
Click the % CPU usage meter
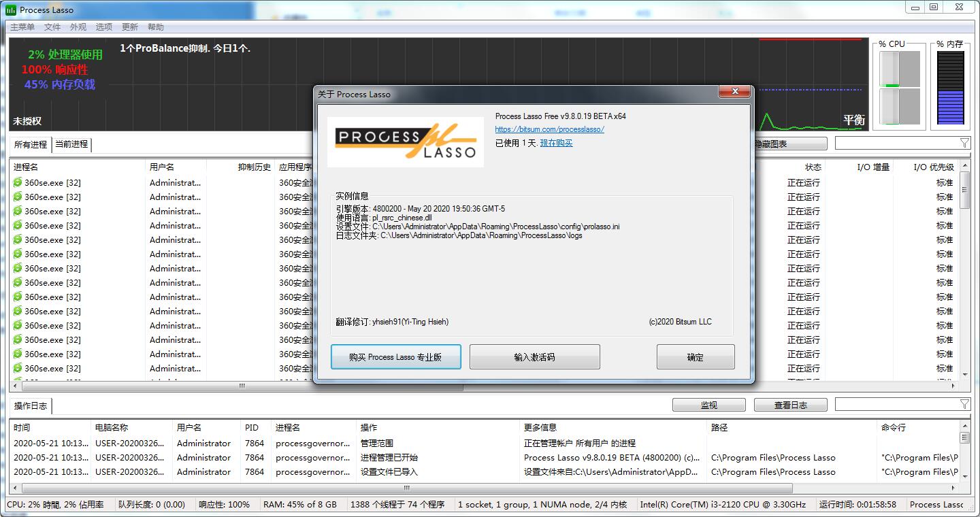pyautogui.click(x=900, y=88)
